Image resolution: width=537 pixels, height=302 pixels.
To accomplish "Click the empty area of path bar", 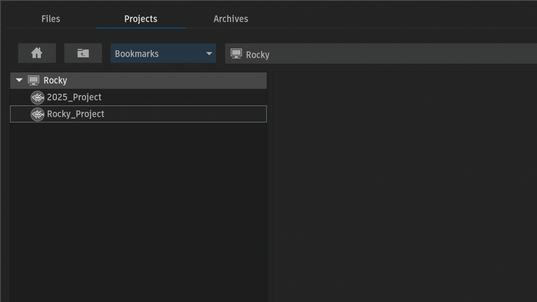I will 402,54.
